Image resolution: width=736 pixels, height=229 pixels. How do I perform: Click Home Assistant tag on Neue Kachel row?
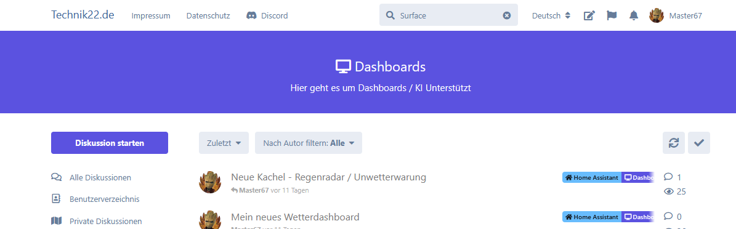[592, 177]
